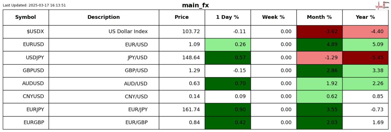Viewport: 391px width, 132px height.
Task: Click the dark red -3.62 Month cell
Action: point(319,32)
